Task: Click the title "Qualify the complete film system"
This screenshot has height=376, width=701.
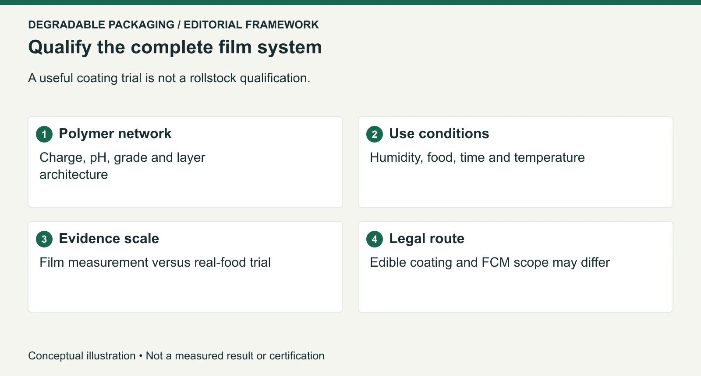Action: (x=175, y=47)
